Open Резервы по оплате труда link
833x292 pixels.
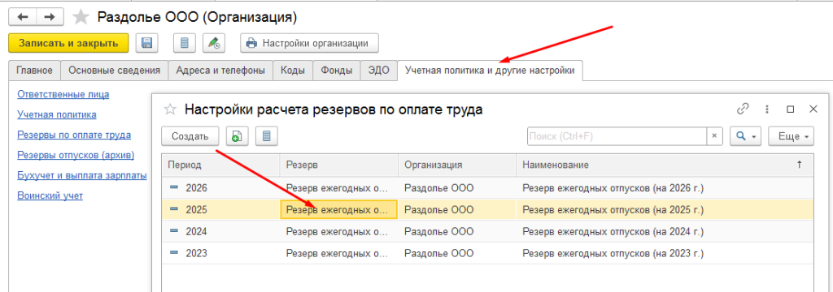pos(74,135)
